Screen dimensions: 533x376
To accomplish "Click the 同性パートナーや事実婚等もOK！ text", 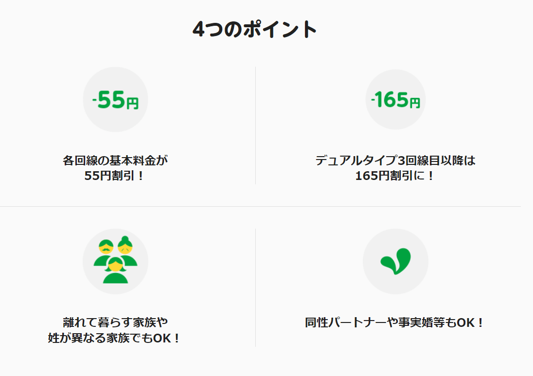I will (395, 322).
